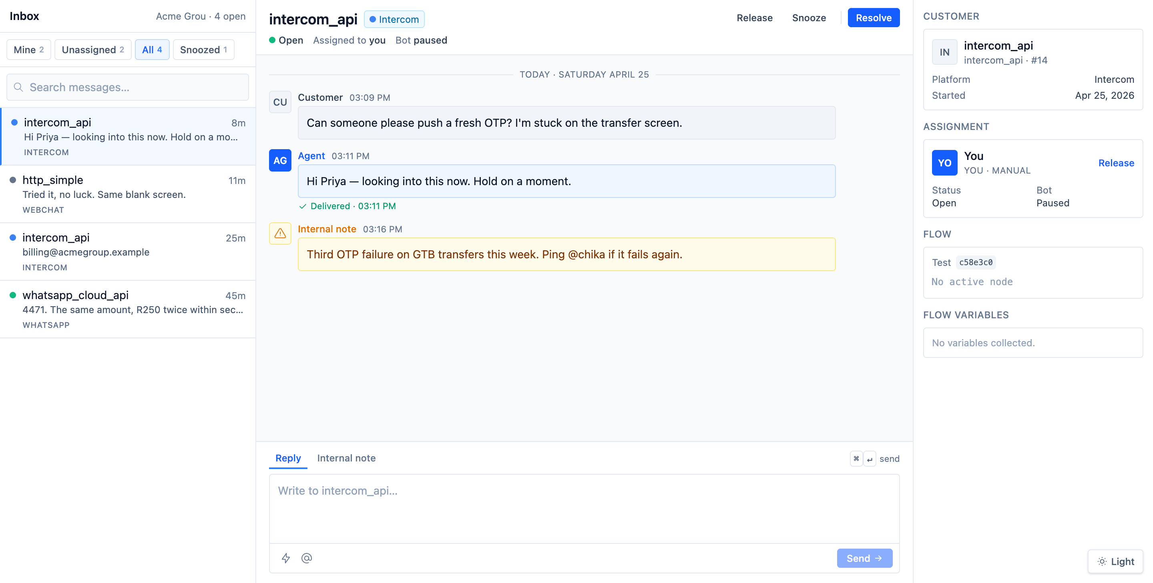
Task: Click the Resolve button
Action: pyautogui.click(x=874, y=18)
